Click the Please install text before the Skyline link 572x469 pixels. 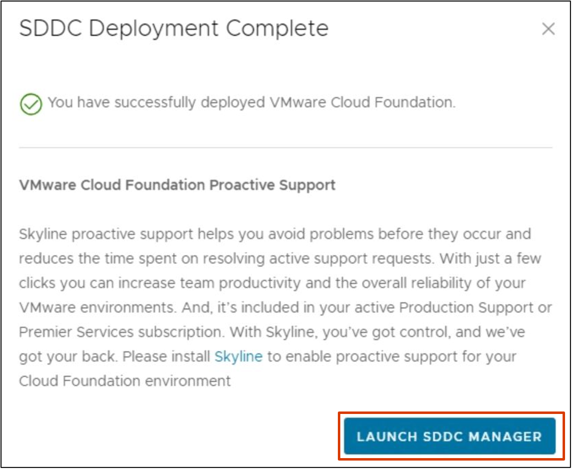pyautogui.click(x=166, y=356)
